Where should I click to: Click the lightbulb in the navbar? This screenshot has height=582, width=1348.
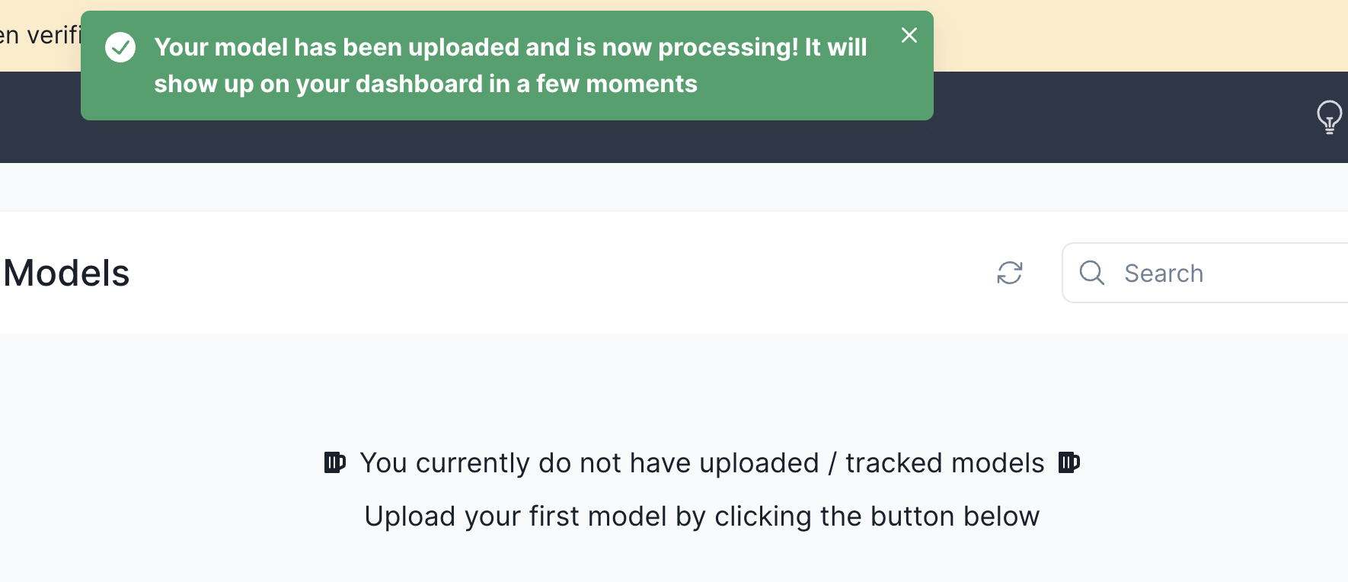click(x=1330, y=117)
